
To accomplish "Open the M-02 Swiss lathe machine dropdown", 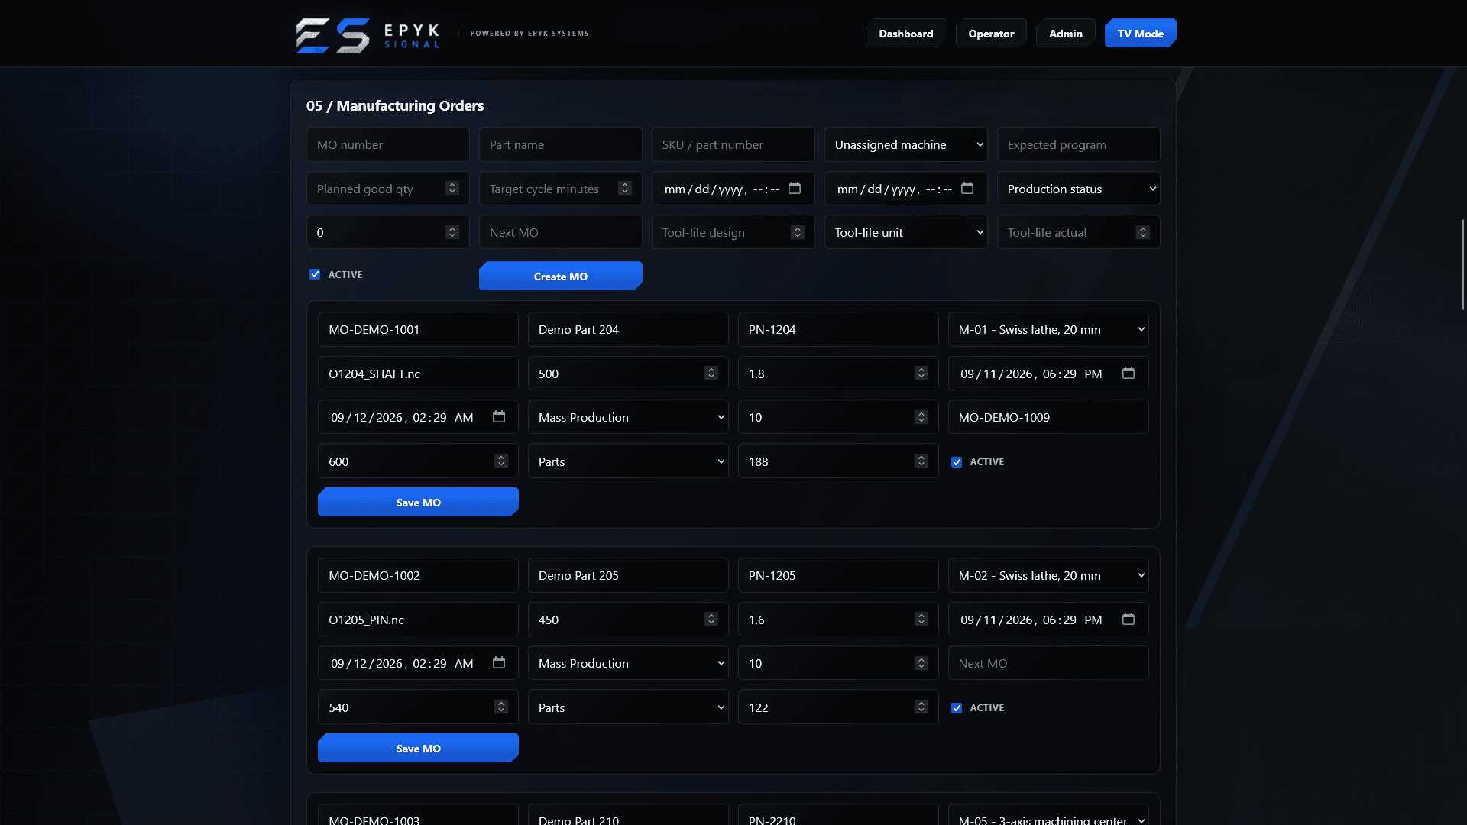I will [1048, 575].
